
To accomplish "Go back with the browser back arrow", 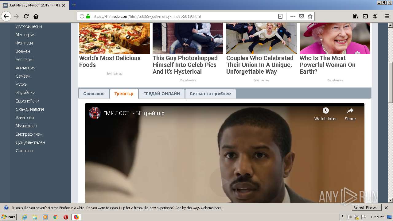I will pos(6,16).
